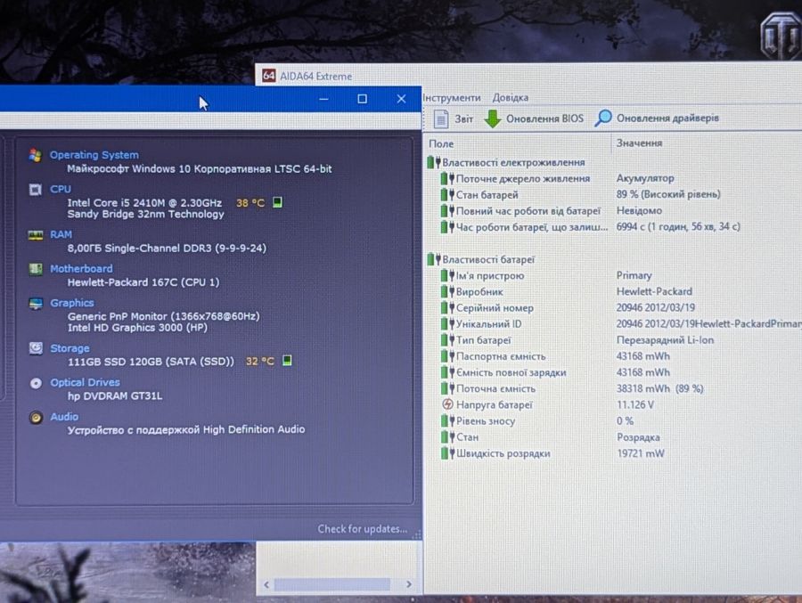Screen dimensions: 802x603
Task: Click battery icon beside Властивості батареї
Action: [433, 259]
